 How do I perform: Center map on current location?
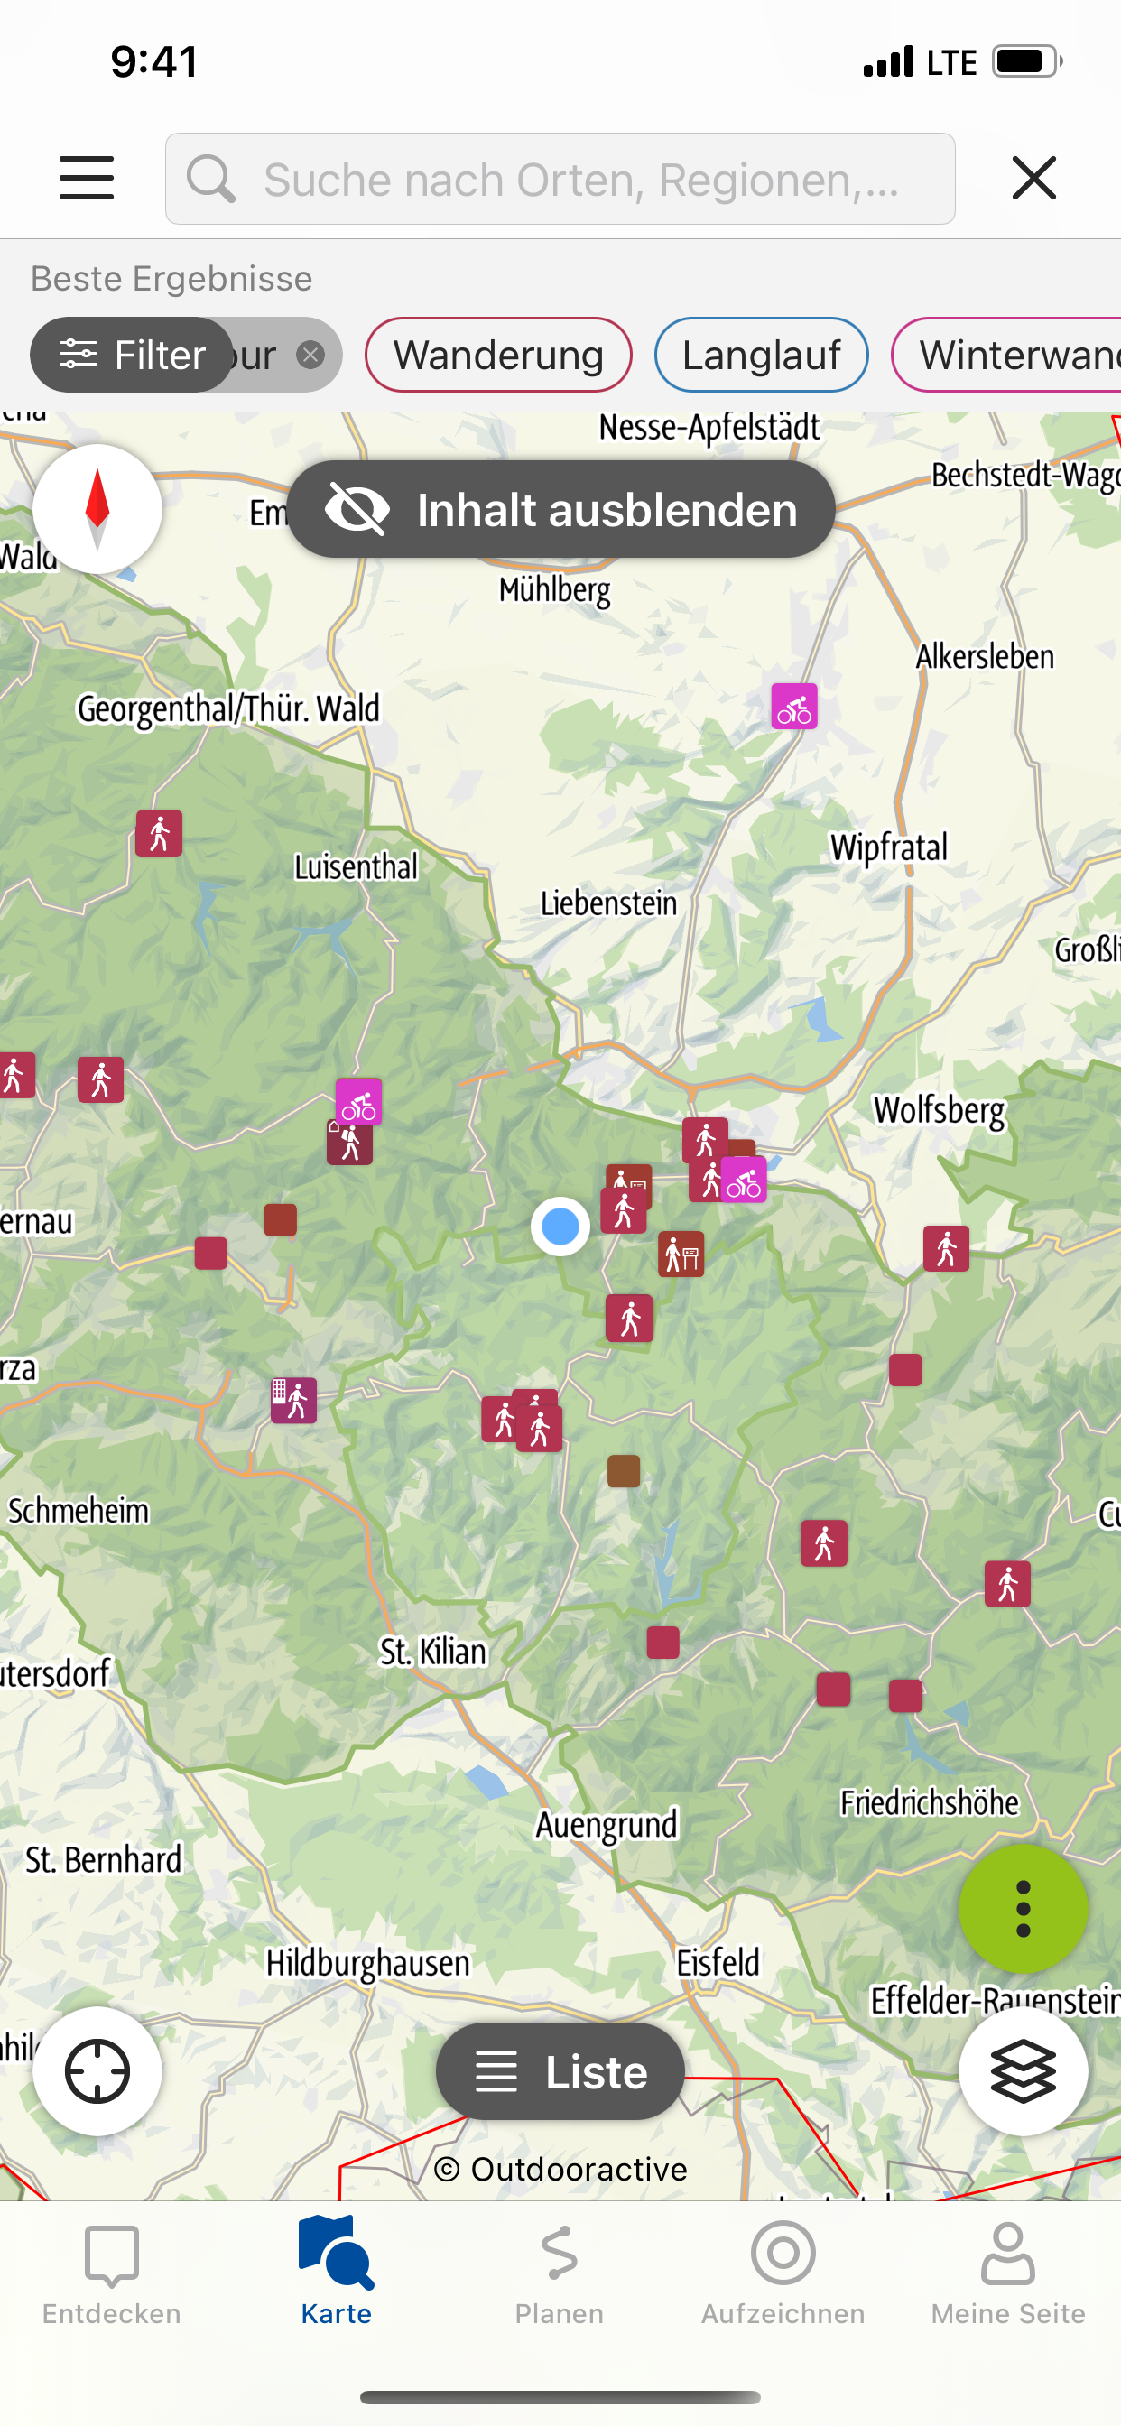[x=97, y=2071]
